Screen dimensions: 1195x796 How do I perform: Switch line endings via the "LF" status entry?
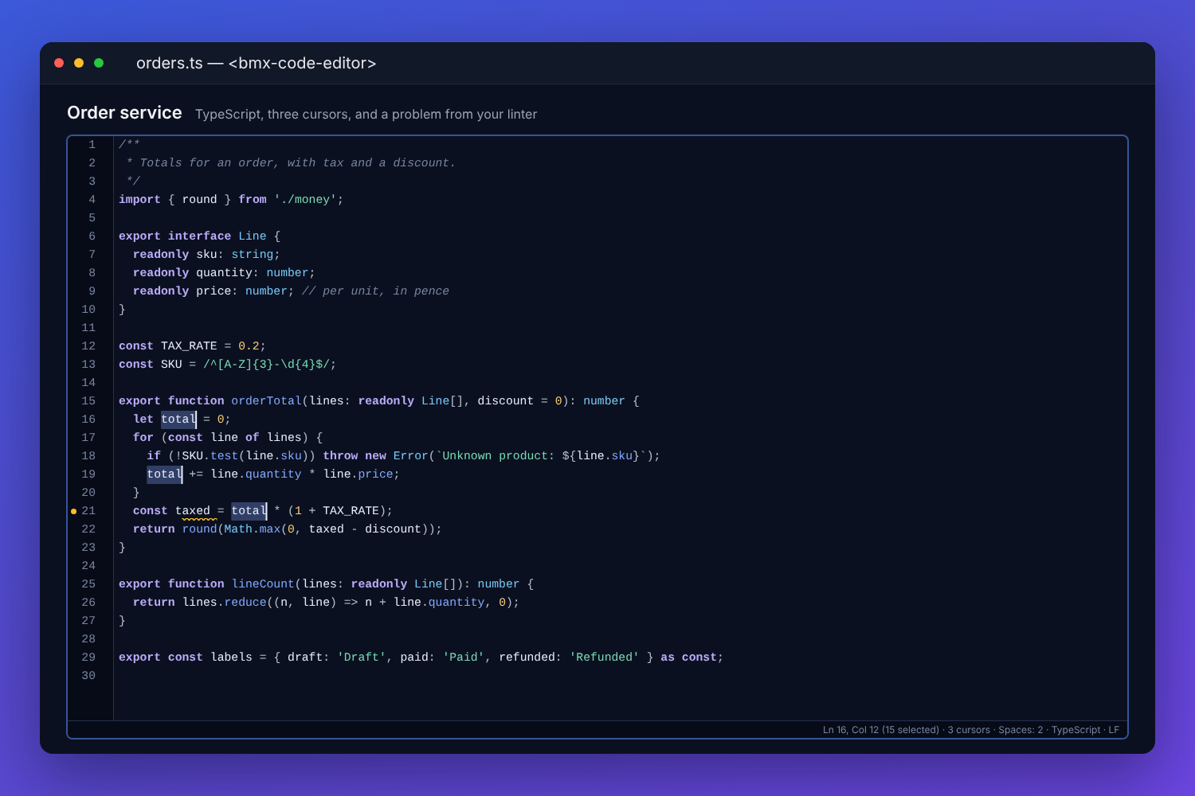tap(1114, 730)
